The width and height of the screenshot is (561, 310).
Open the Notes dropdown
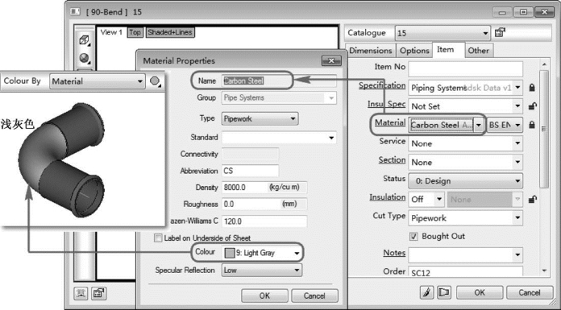pyautogui.click(x=465, y=254)
